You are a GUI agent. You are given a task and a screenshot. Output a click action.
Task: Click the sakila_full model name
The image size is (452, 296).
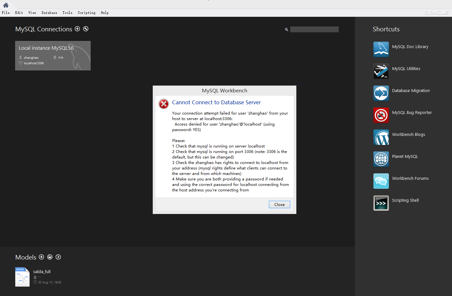[42, 272]
